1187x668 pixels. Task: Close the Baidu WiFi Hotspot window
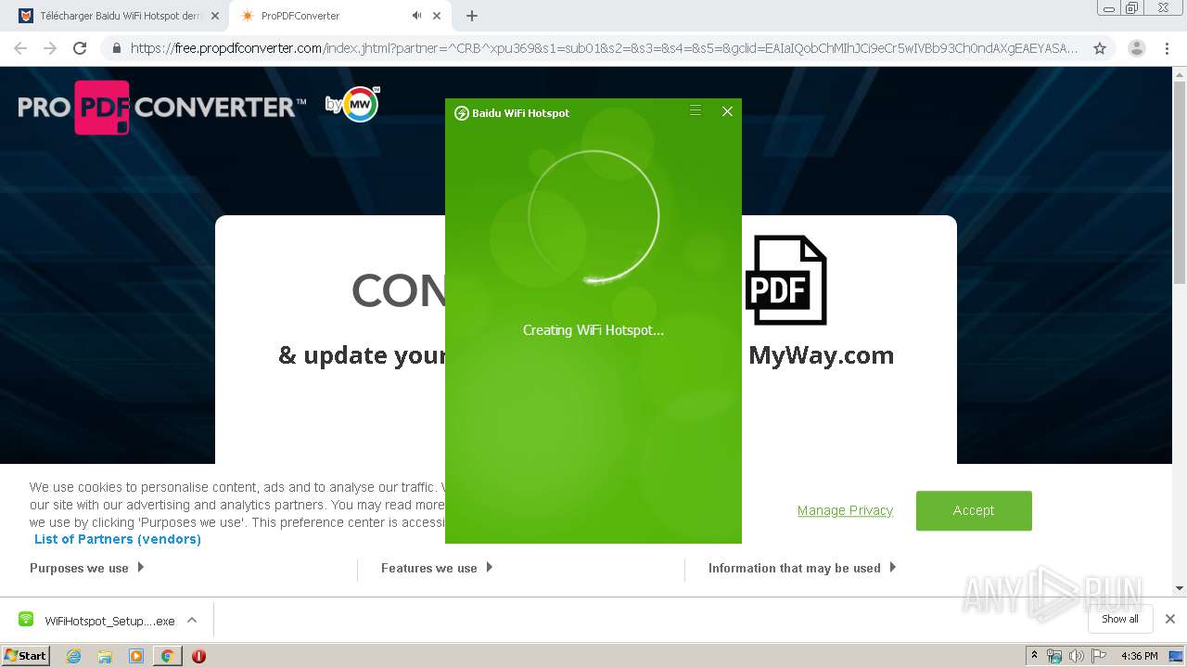[x=727, y=111]
